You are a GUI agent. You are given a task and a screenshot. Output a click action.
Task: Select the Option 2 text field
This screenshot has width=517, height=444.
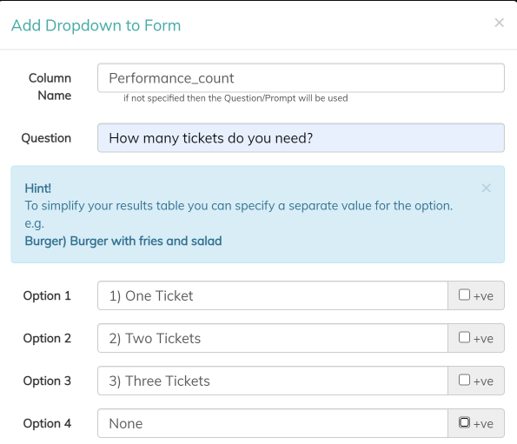[x=273, y=338]
